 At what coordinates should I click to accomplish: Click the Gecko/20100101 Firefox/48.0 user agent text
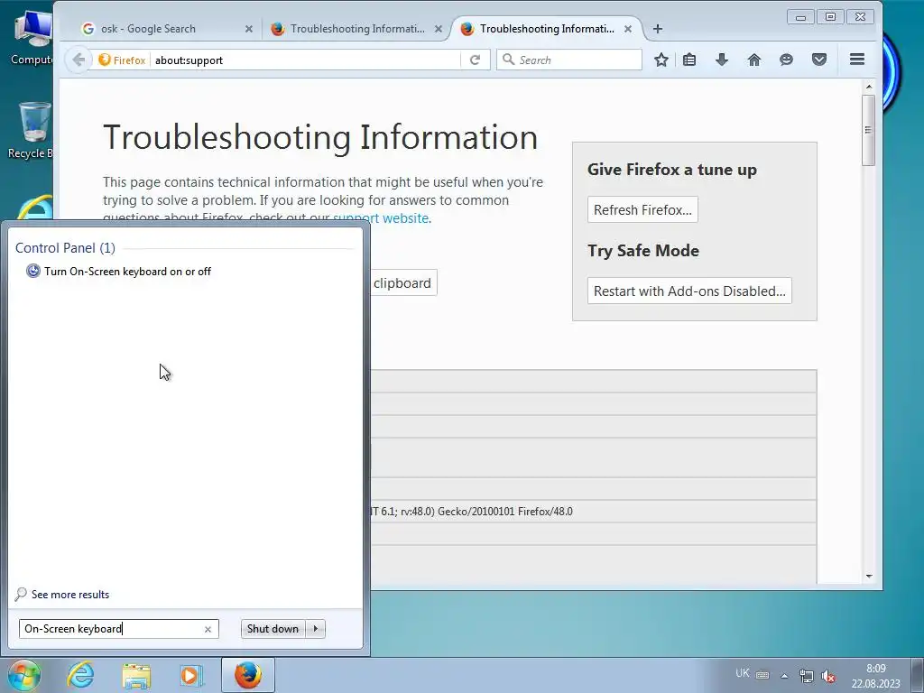pos(505,512)
